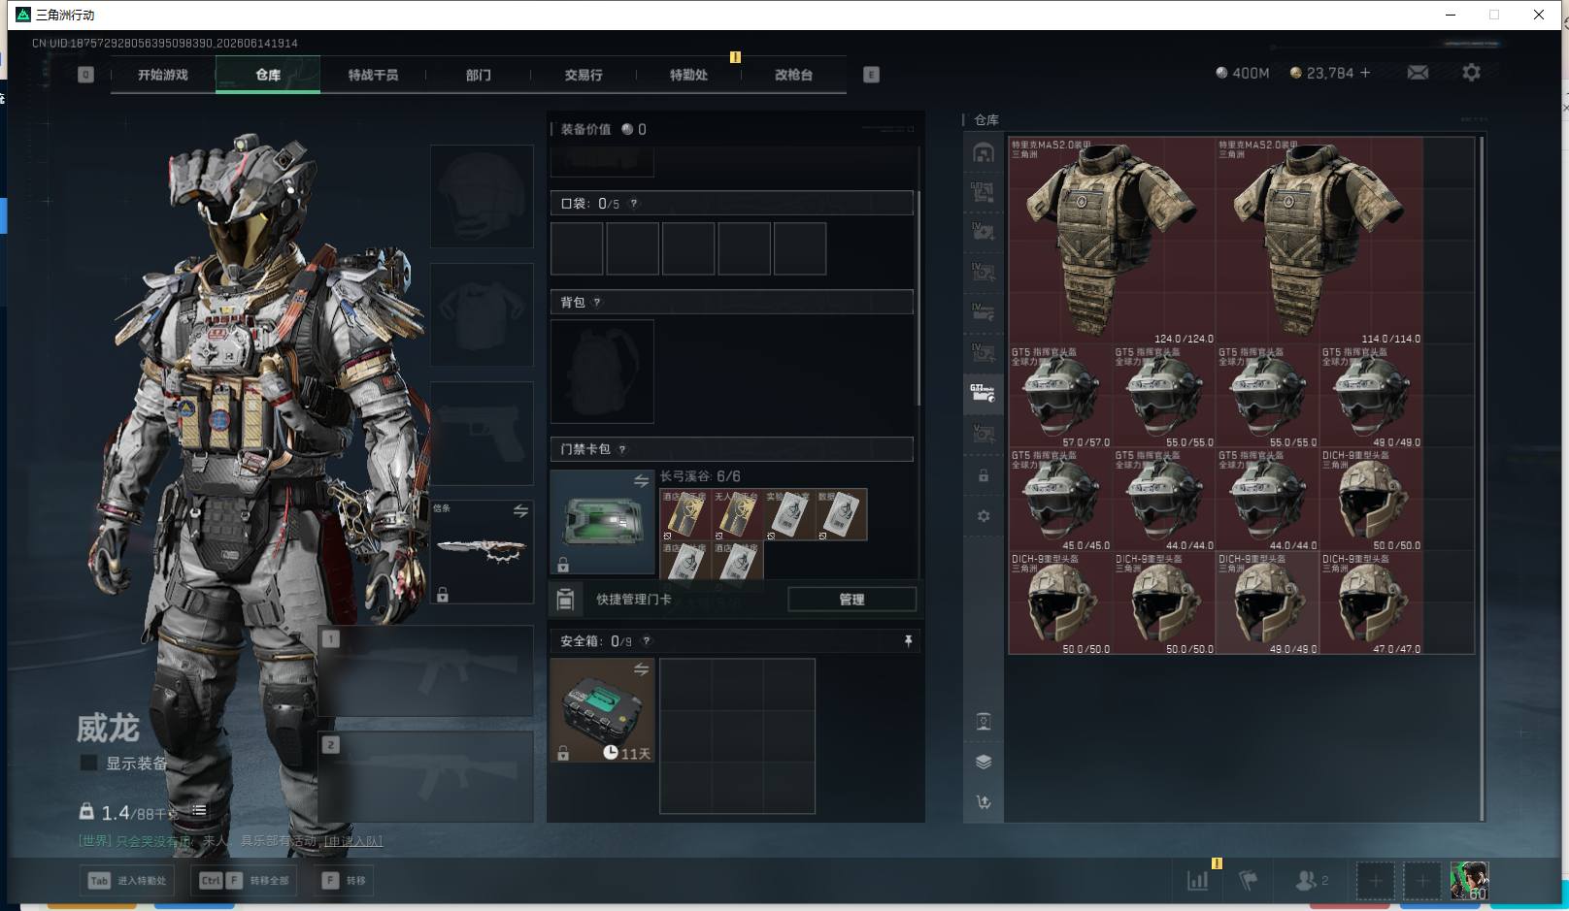Select the DICH-9 helmet with 47.0/47.0 durability
Screen dimensions: 1569x911
pos(1371,604)
